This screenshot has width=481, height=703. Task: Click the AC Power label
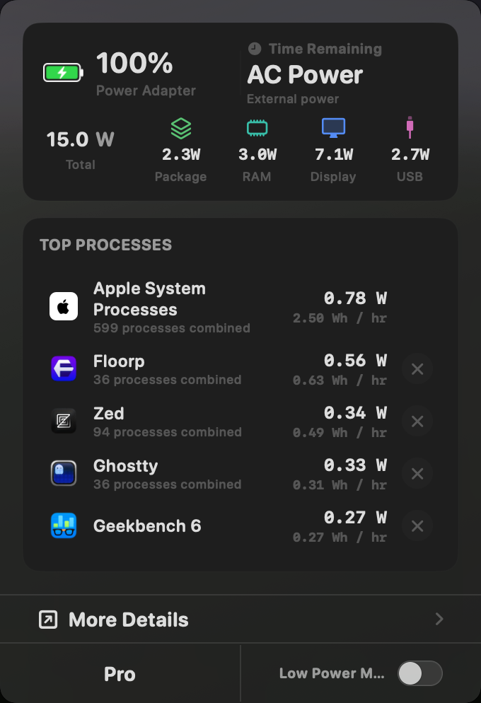point(304,75)
